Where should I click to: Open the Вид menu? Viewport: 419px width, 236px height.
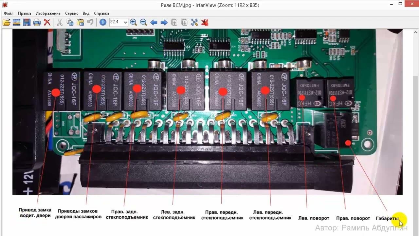[x=86, y=13]
